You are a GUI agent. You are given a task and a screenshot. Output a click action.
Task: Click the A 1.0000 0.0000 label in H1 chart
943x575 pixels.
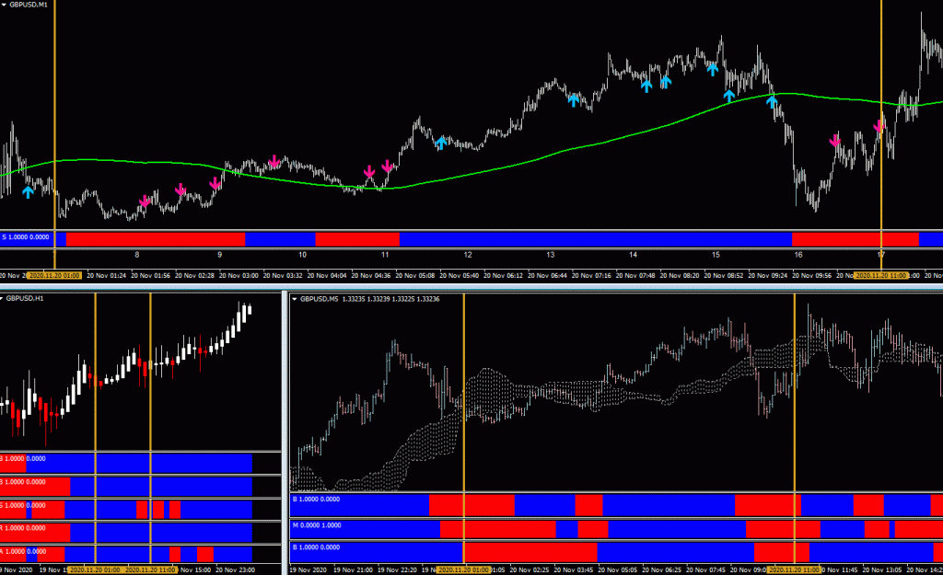click(x=23, y=551)
